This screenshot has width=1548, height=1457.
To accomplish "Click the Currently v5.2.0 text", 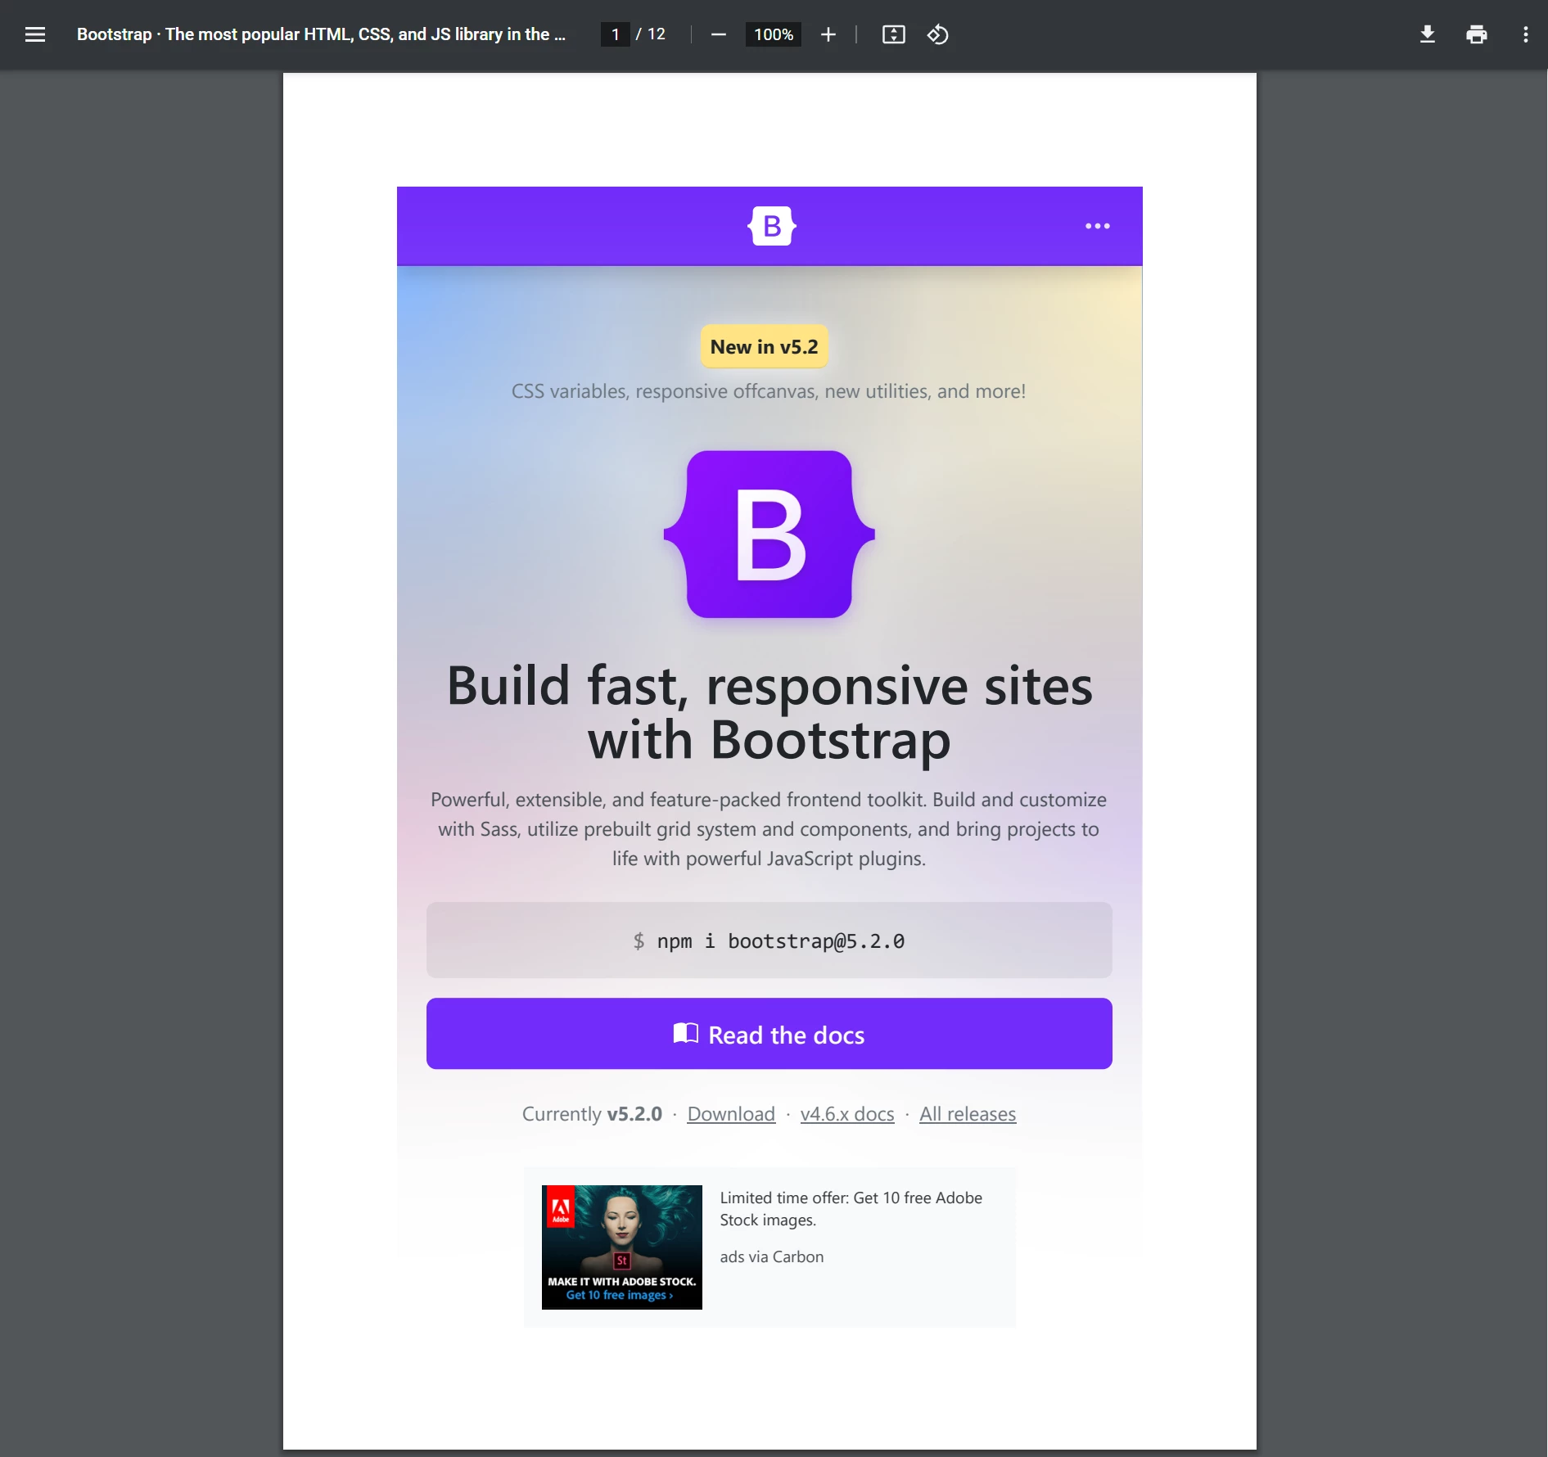I will tap(592, 1114).
